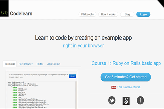This screenshot has height=109, width=164.
Task: Click the AngelList peace-hand icon
Action: point(126,101)
